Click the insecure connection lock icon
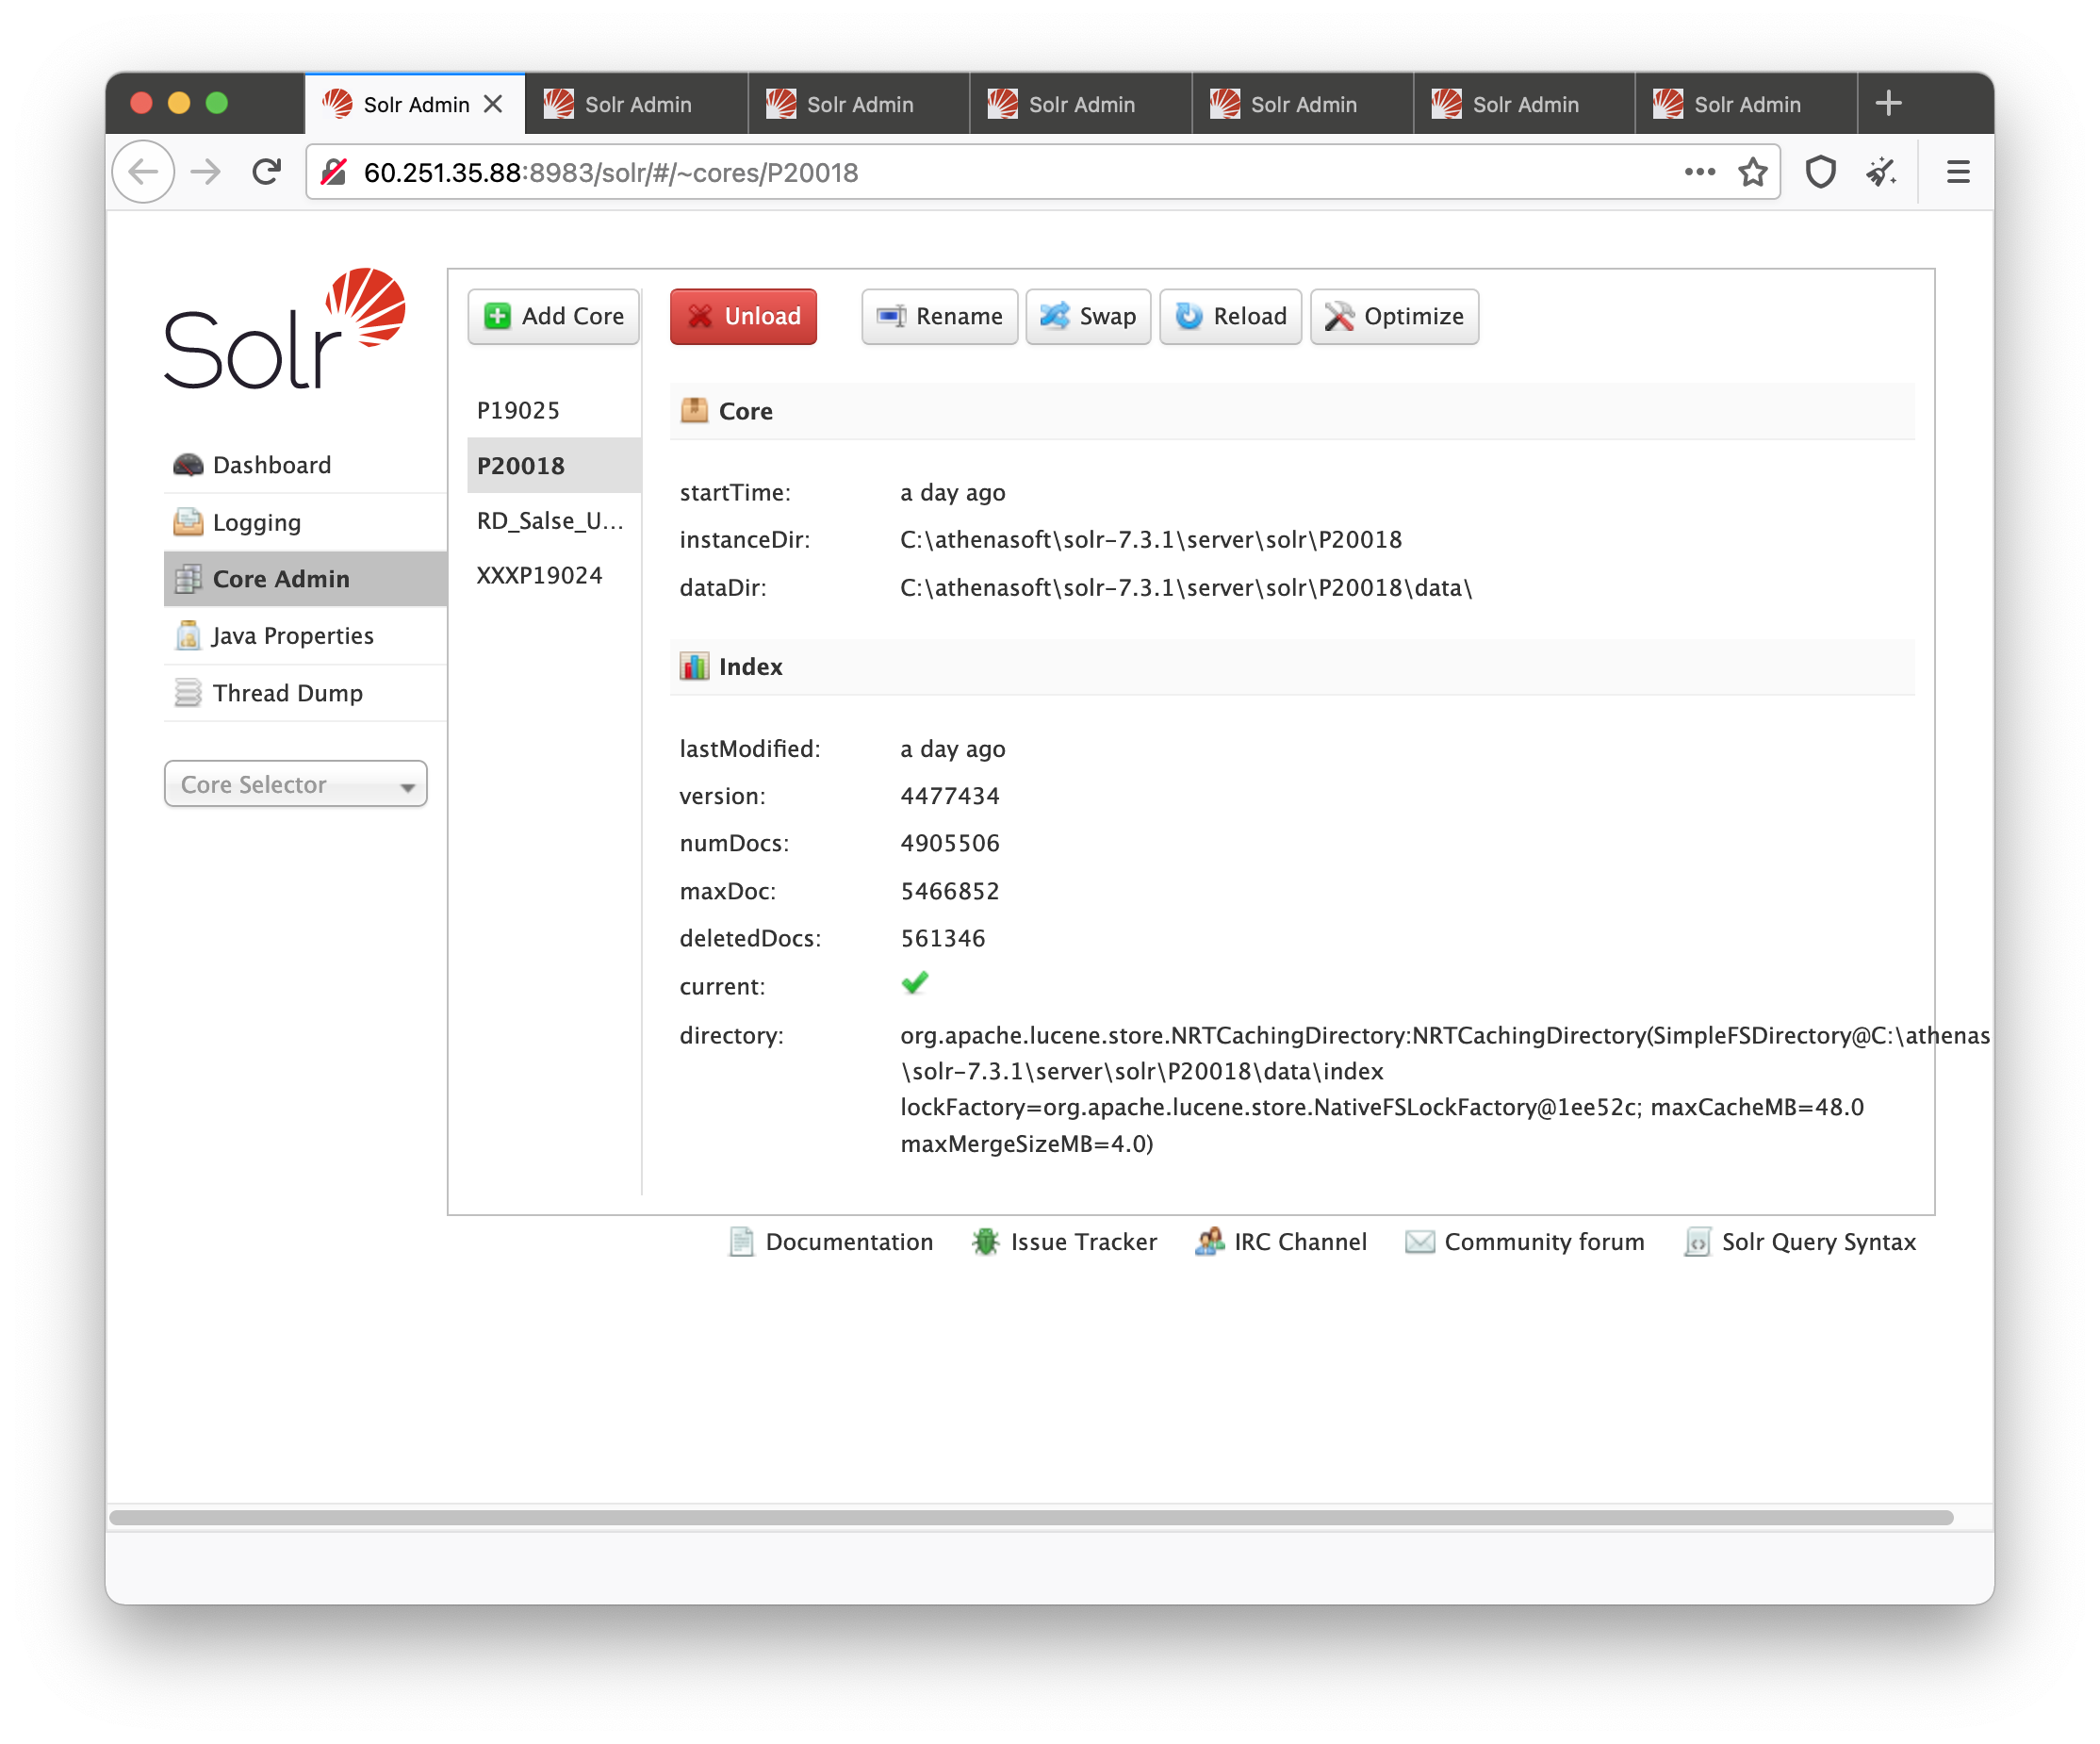The height and width of the screenshot is (1744, 2100). (334, 172)
